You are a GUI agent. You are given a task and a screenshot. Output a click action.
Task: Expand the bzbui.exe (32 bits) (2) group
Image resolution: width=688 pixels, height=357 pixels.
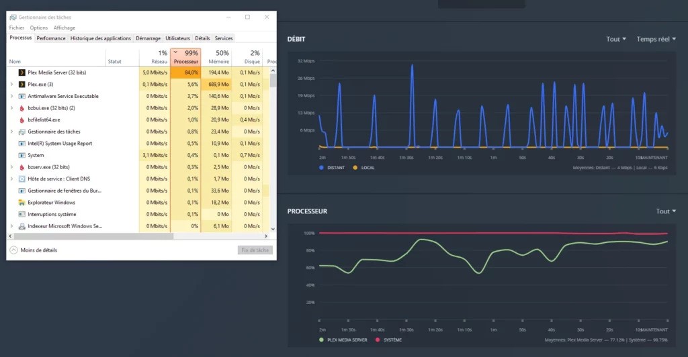(12, 108)
